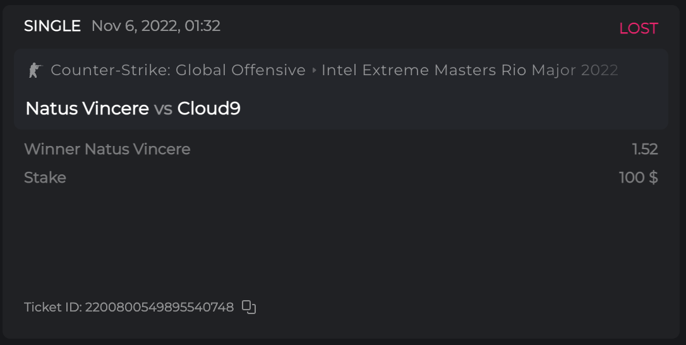
Task: Click the Ticket ID number text
Action: pyautogui.click(x=159, y=308)
